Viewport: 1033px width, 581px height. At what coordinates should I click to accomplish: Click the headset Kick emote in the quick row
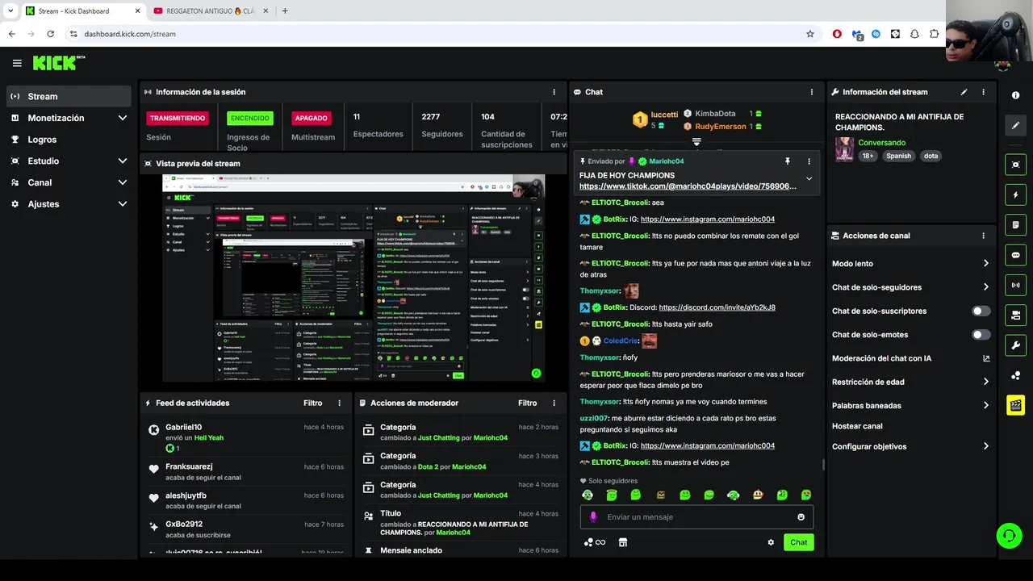tap(733, 495)
